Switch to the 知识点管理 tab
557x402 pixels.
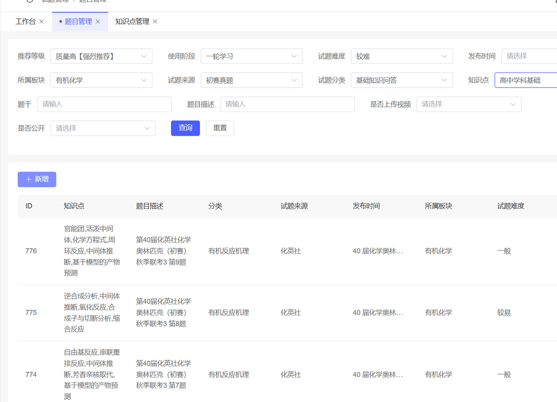coord(132,22)
